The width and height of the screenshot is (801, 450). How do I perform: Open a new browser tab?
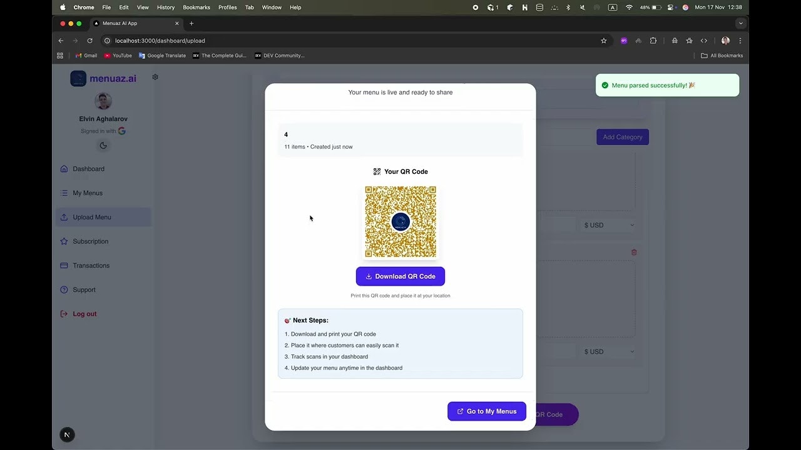191,23
